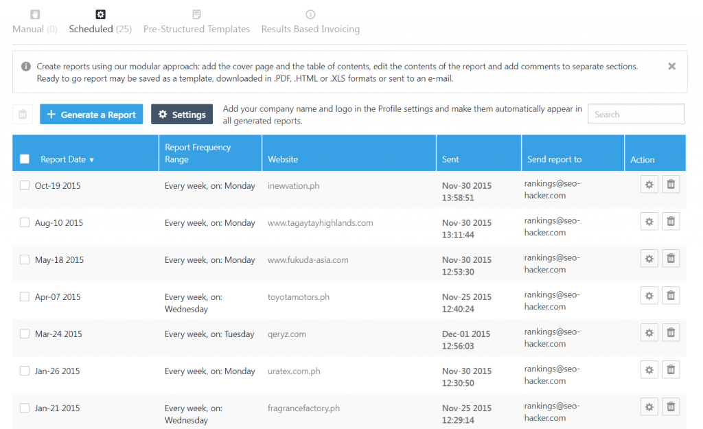703x429 pixels.
Task: Delete the www.tagaytayhighlands.com report
Action: tap(671, 221)
